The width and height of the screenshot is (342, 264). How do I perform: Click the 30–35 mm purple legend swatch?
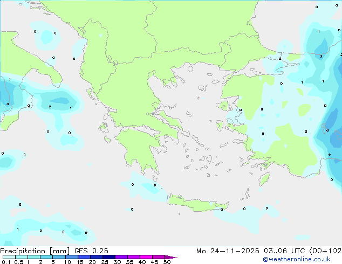tap(121, 257)
